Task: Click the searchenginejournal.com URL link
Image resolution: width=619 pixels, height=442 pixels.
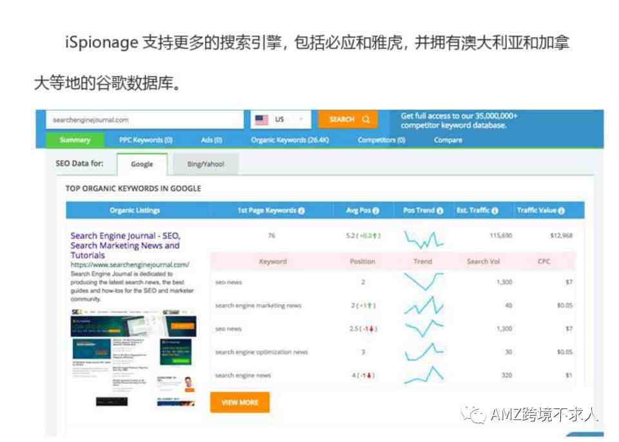Action: [x=130, y=265]
